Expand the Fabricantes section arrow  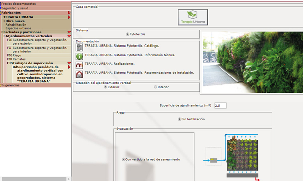69,13
